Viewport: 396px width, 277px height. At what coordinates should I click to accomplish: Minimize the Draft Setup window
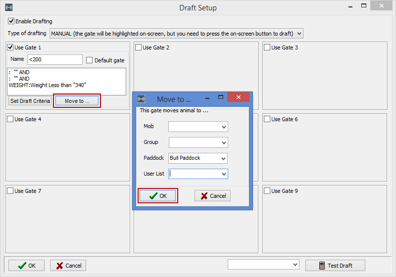coord(350,6)
